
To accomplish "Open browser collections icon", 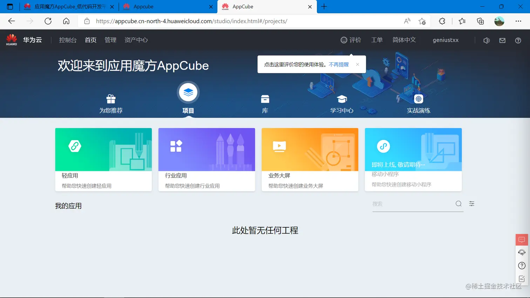I will pos(480,21).
